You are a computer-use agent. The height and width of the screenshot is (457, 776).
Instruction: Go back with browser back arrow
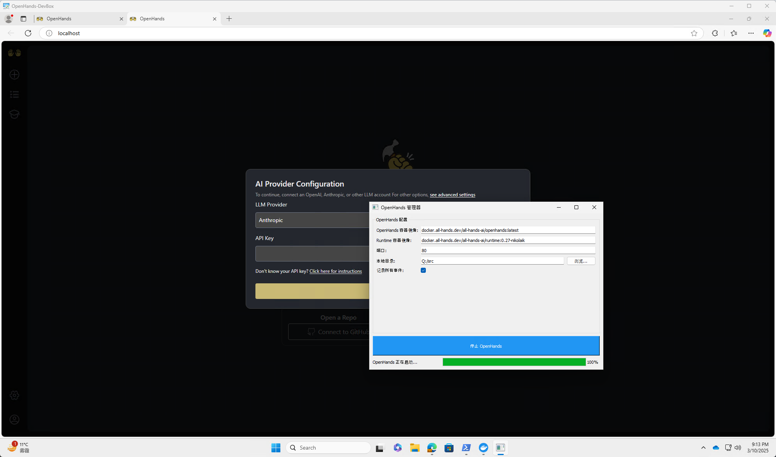11,33
